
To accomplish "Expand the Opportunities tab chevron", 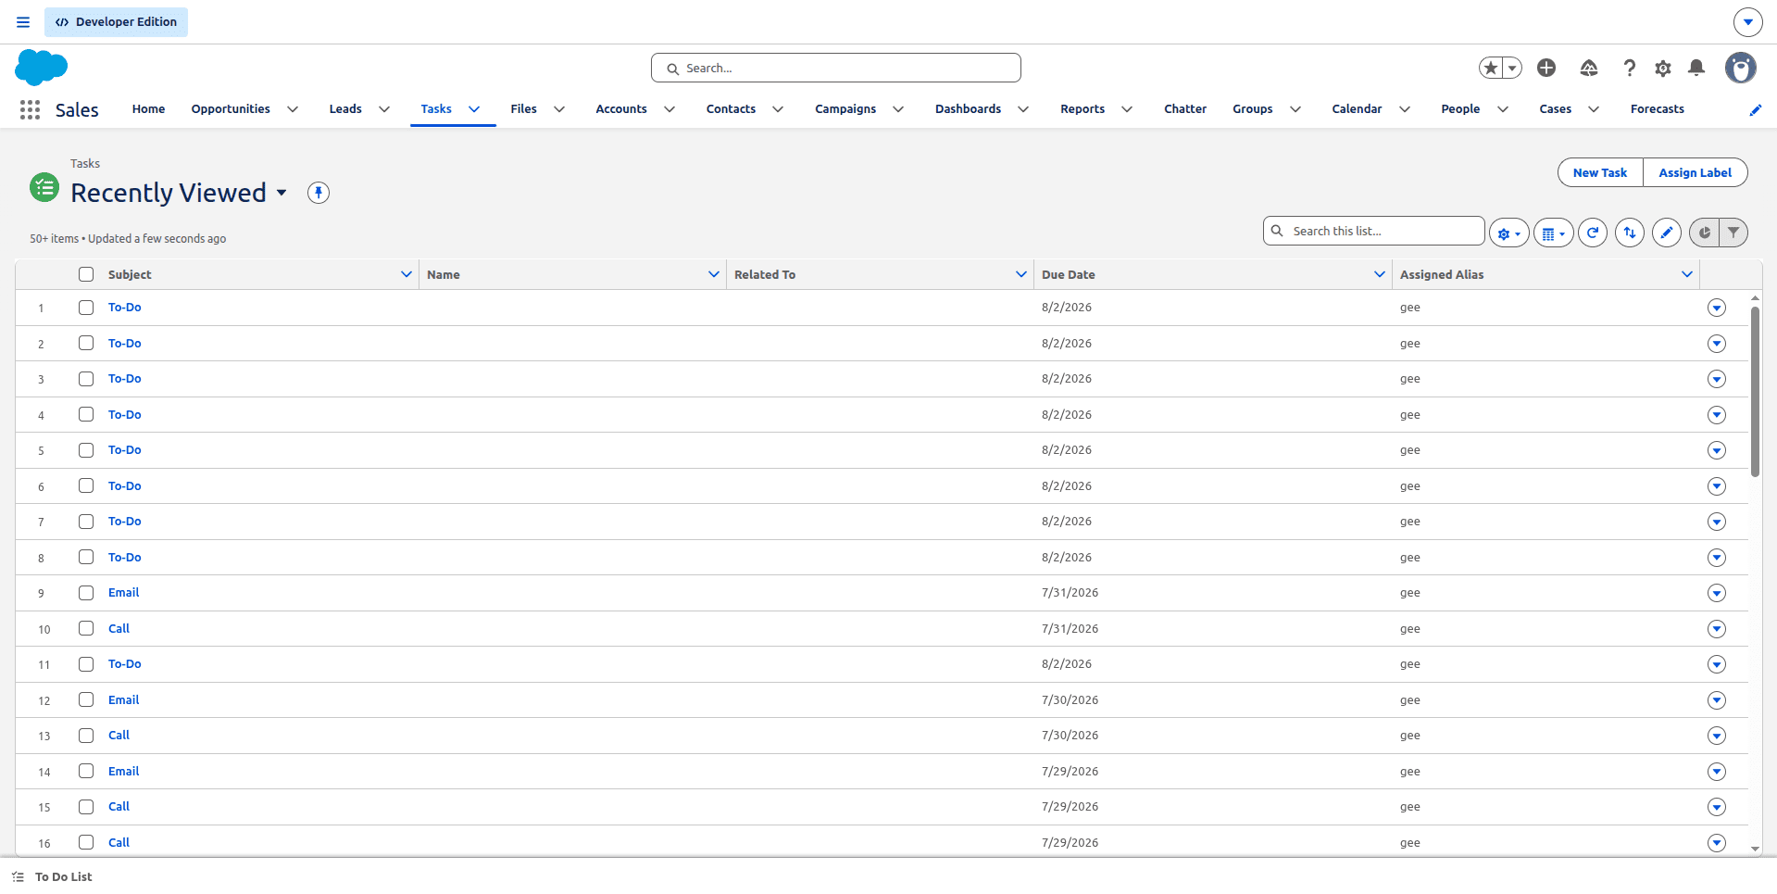I will [x=293, y=109].
